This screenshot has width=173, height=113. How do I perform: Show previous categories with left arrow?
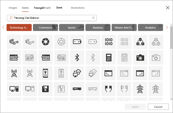pyautogui.click(x=3, y=27)
